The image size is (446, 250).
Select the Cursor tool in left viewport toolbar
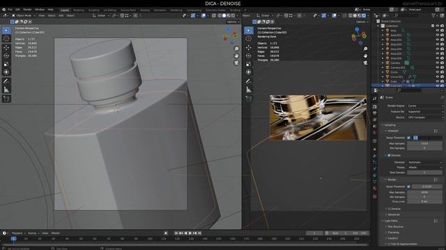6,39
